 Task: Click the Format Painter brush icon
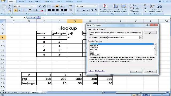click(x=10, y=11)
